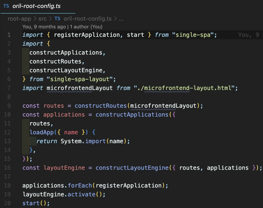
Task: Click the applications variable on line 10
Action: [x=64, y=115]
